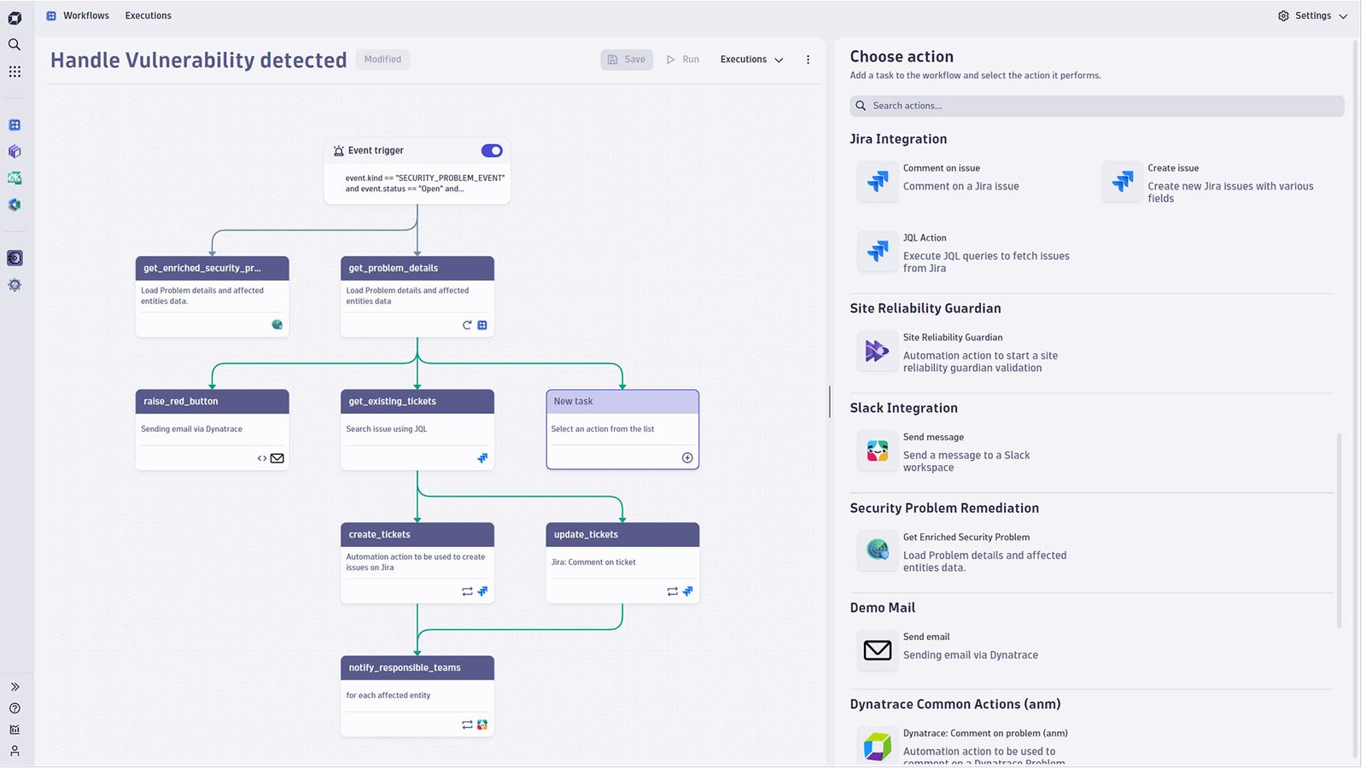Select the get_existing_tickets task header

[x=417, y=401]
